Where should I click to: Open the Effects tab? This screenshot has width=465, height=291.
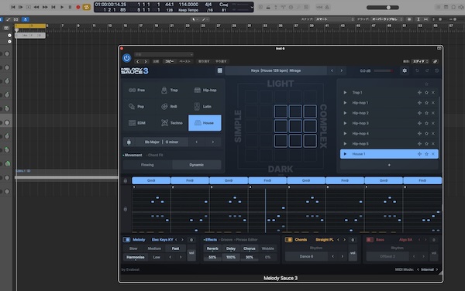(x=210, y=240)
